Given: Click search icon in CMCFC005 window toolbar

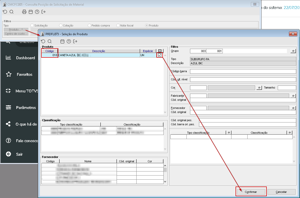Looking at the screenshot, I should (x=12, y=12).
